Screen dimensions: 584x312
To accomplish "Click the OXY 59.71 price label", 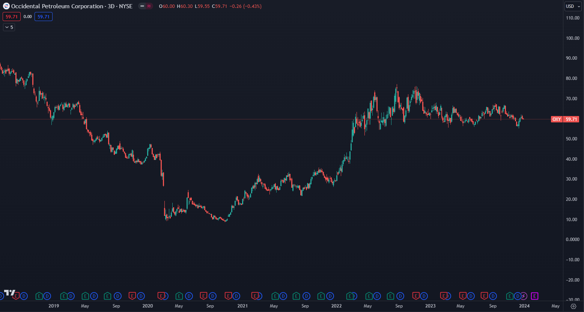I will tap(565, 119).
